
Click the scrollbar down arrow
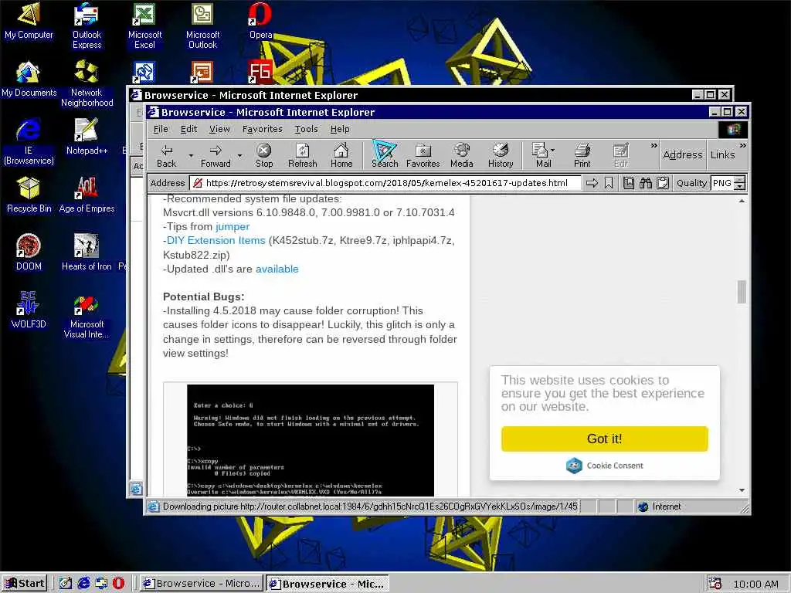tap(742, 490)
